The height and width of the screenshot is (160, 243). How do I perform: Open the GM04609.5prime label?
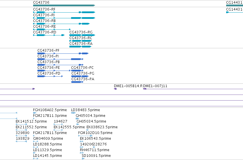[x=48, y=139]
